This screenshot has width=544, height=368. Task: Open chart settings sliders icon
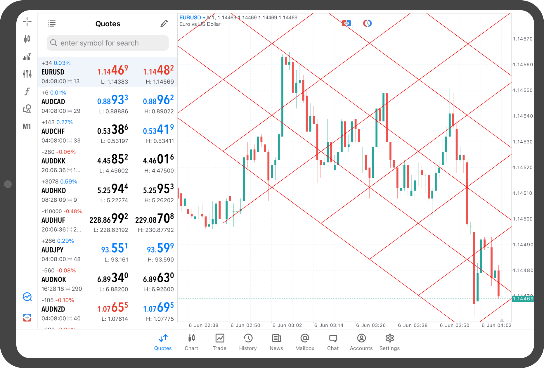[x=27, y=74]
